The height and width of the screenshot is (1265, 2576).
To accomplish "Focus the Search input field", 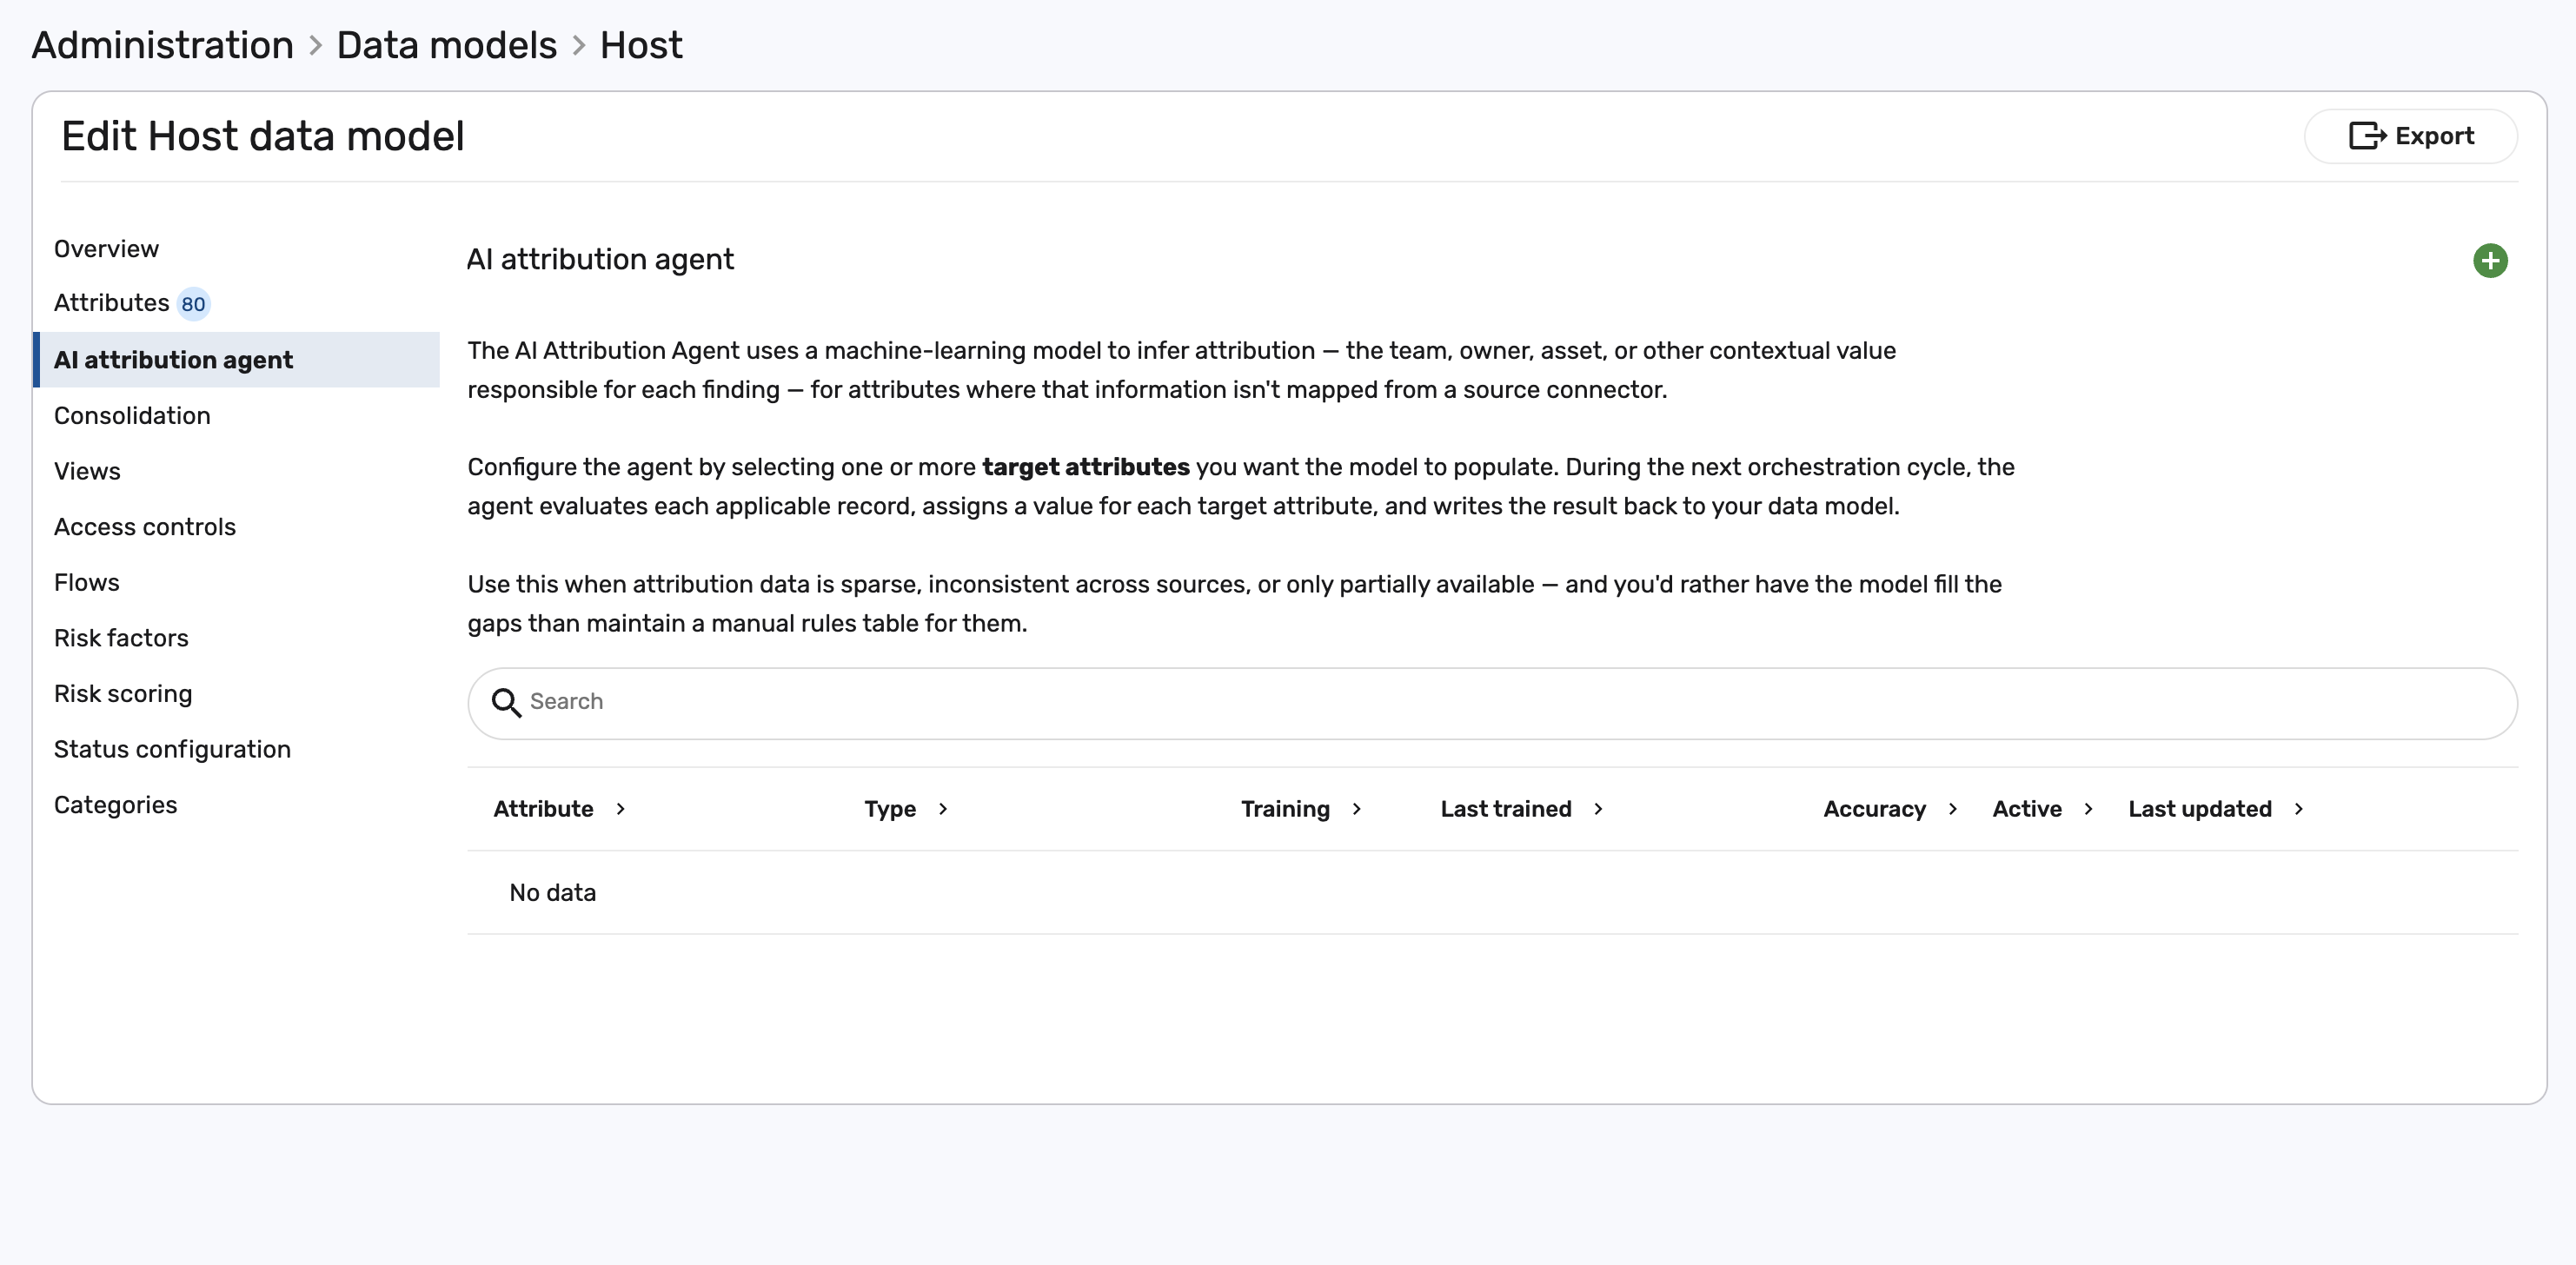I will tap(1492, 703).
